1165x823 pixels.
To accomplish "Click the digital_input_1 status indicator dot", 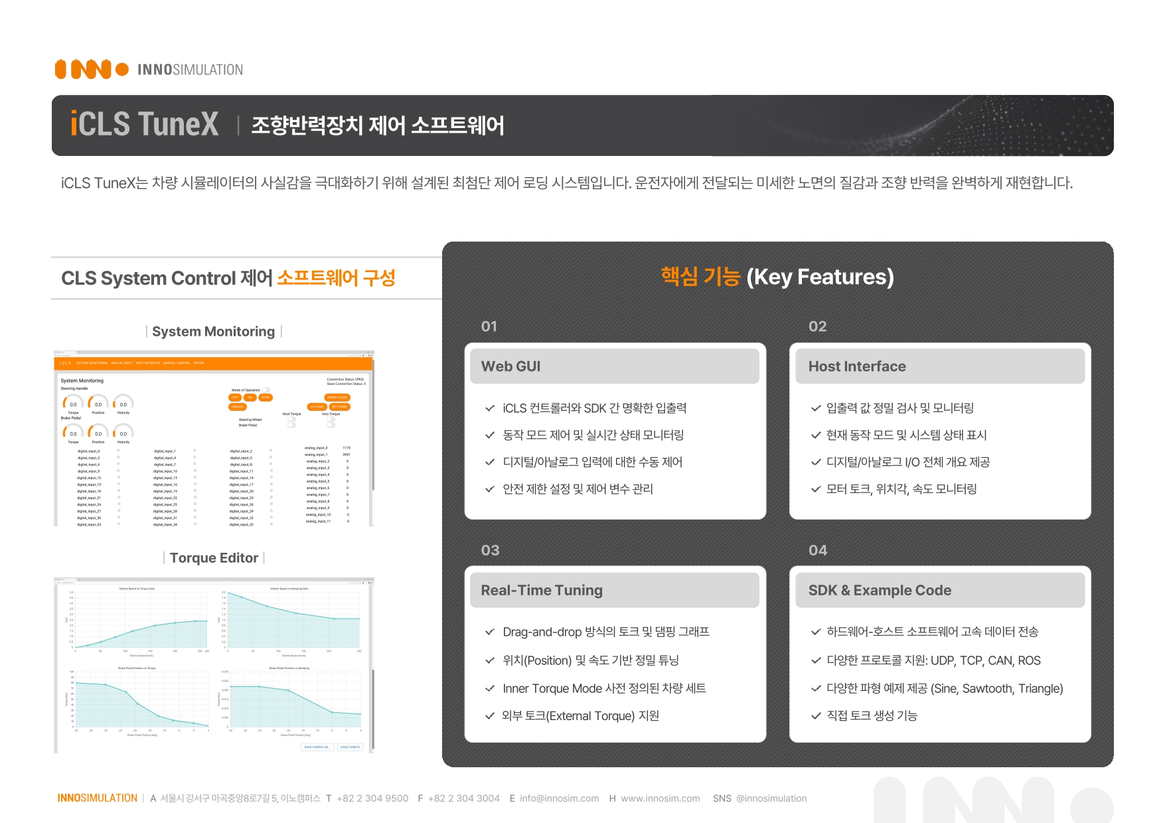I will click(194, 451).
